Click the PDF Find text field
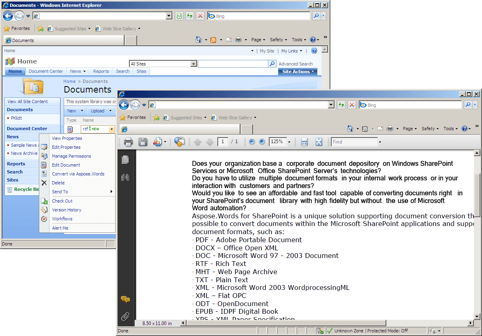 click(x=354, y=142)
